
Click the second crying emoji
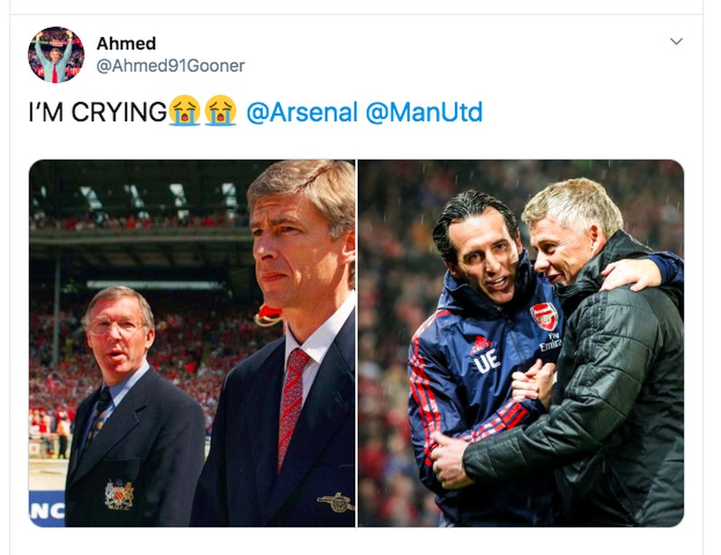click(220, 112)
